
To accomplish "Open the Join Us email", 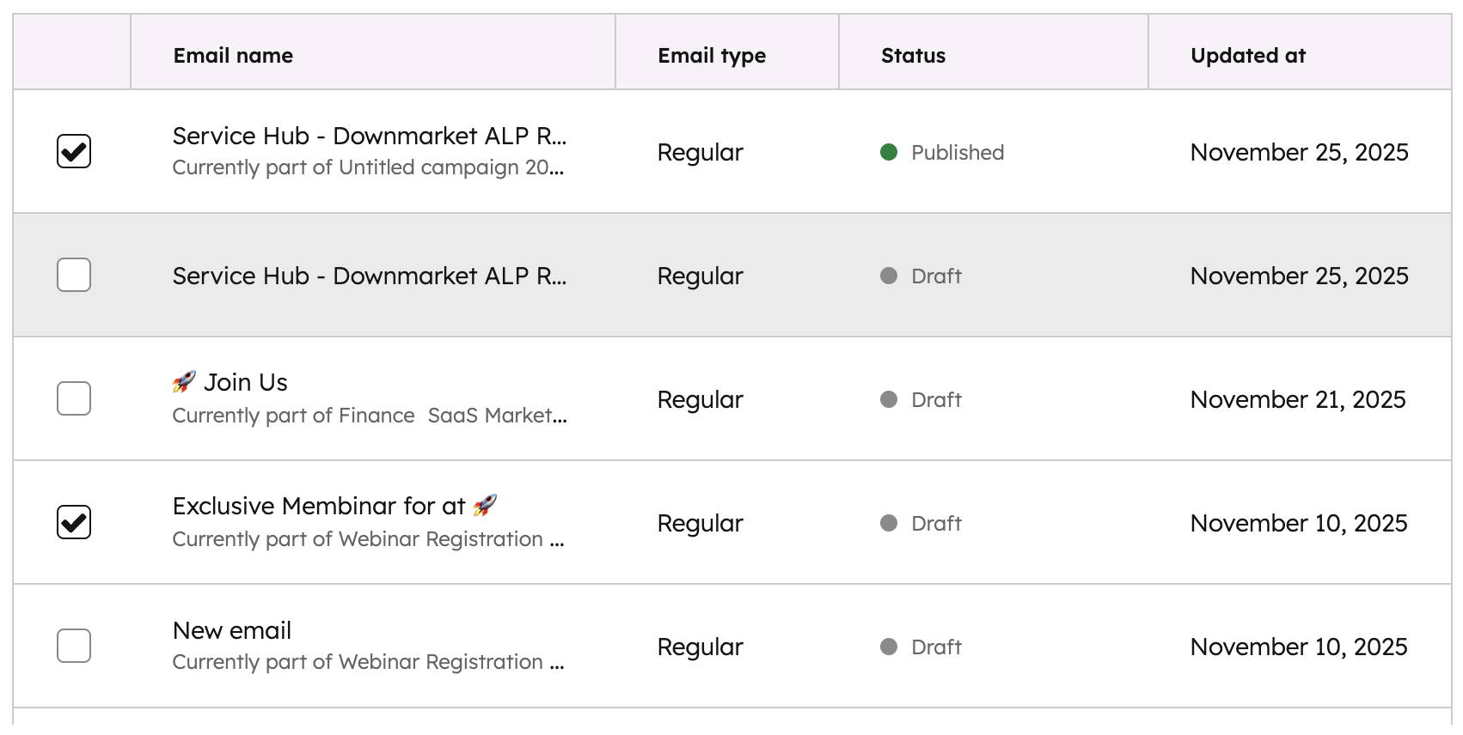I will (x=245, y=382).
